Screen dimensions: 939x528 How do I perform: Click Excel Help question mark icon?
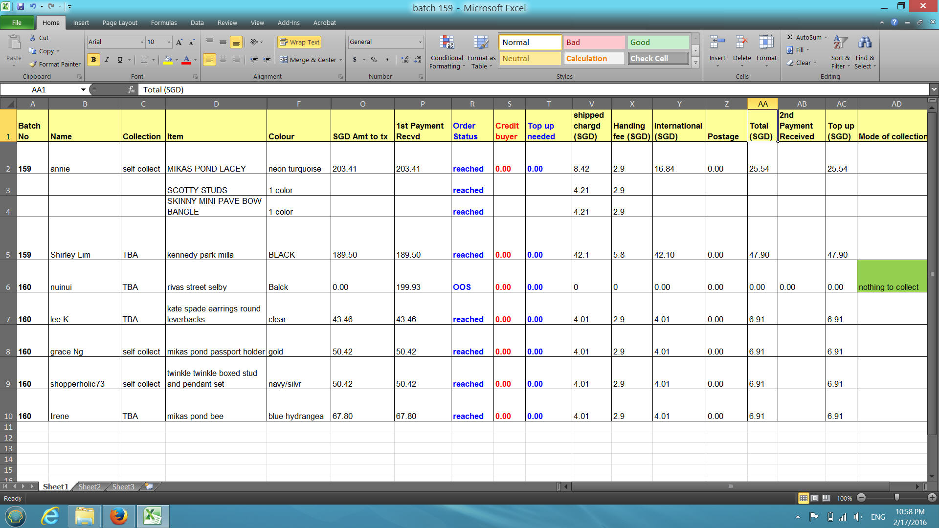point(894,22)
